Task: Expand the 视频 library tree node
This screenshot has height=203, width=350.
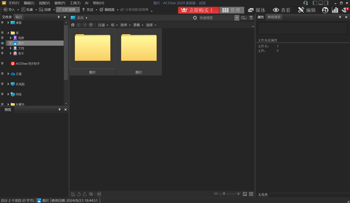Action: coord(11,38)
